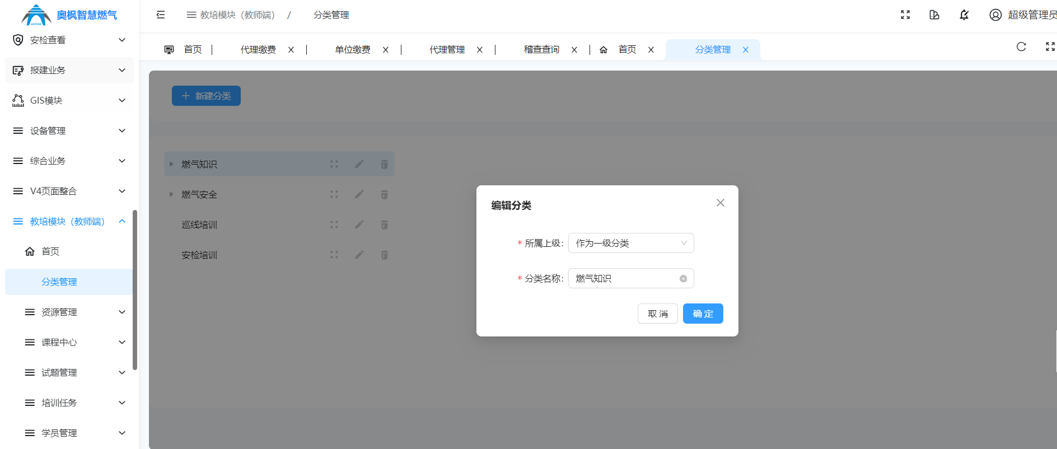Refresh the page with the reload icon

pyautogui.click(x=1021, y=47)
